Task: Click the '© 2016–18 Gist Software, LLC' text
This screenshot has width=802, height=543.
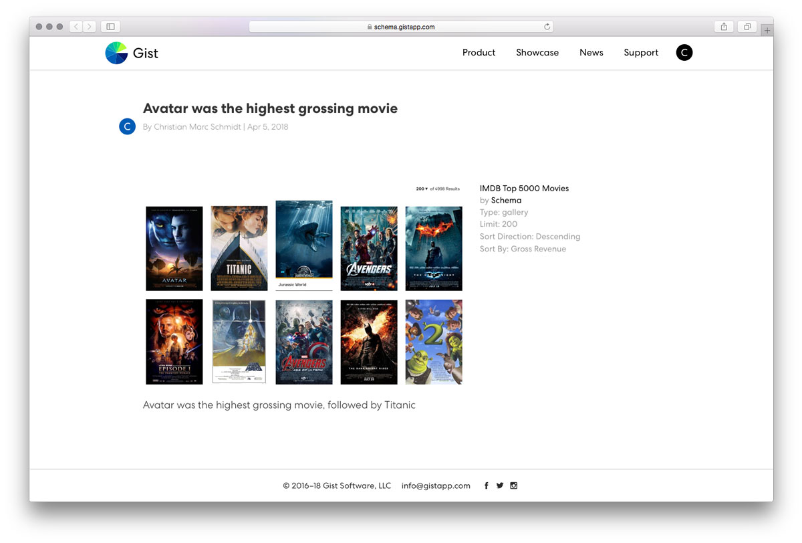Action: [337, 485]
